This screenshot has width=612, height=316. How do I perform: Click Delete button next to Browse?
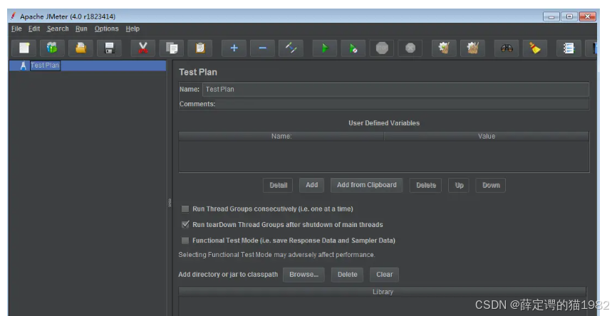(348, 275)
